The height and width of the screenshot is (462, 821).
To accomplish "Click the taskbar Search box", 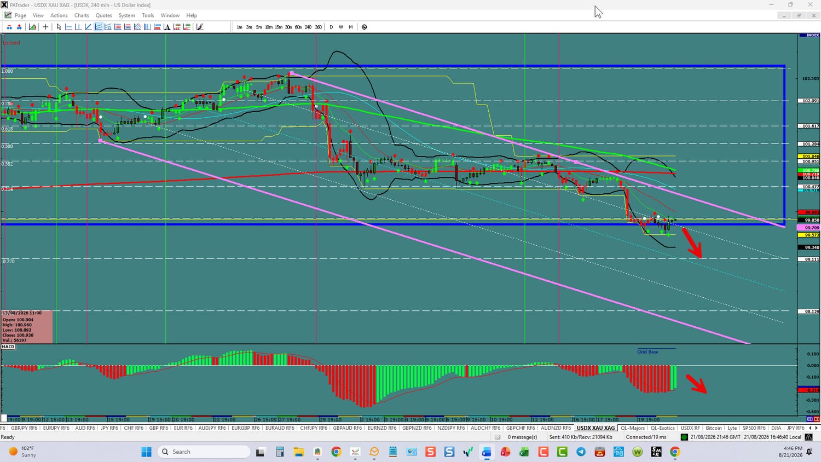I will pos(204,452).
